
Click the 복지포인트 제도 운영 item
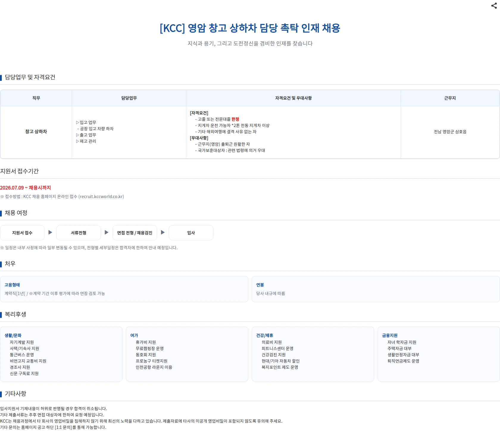click(280, 367)
